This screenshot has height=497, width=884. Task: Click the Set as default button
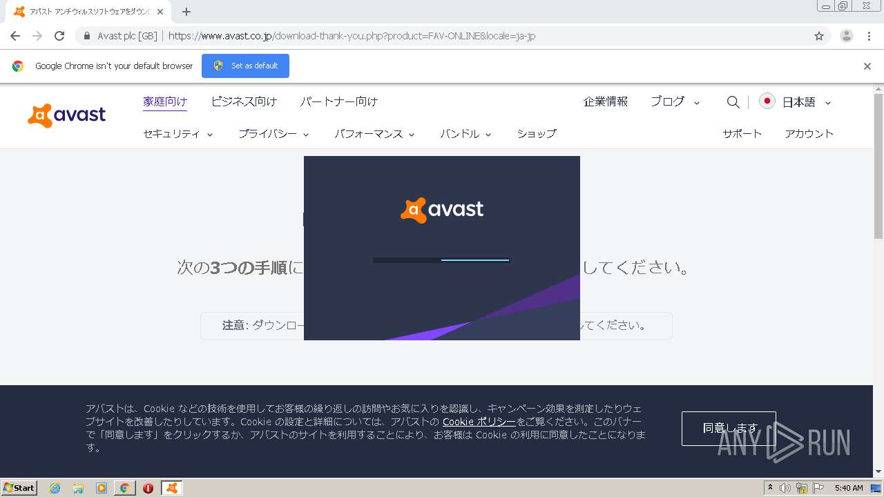(x=245, y=66)
